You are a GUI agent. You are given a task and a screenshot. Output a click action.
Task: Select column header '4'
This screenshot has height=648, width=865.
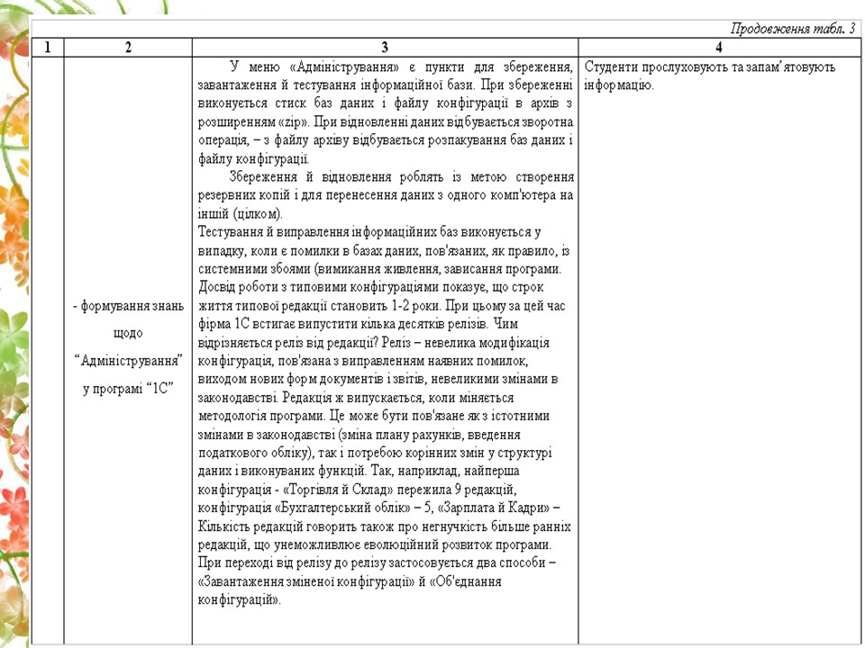pos(718,46)
